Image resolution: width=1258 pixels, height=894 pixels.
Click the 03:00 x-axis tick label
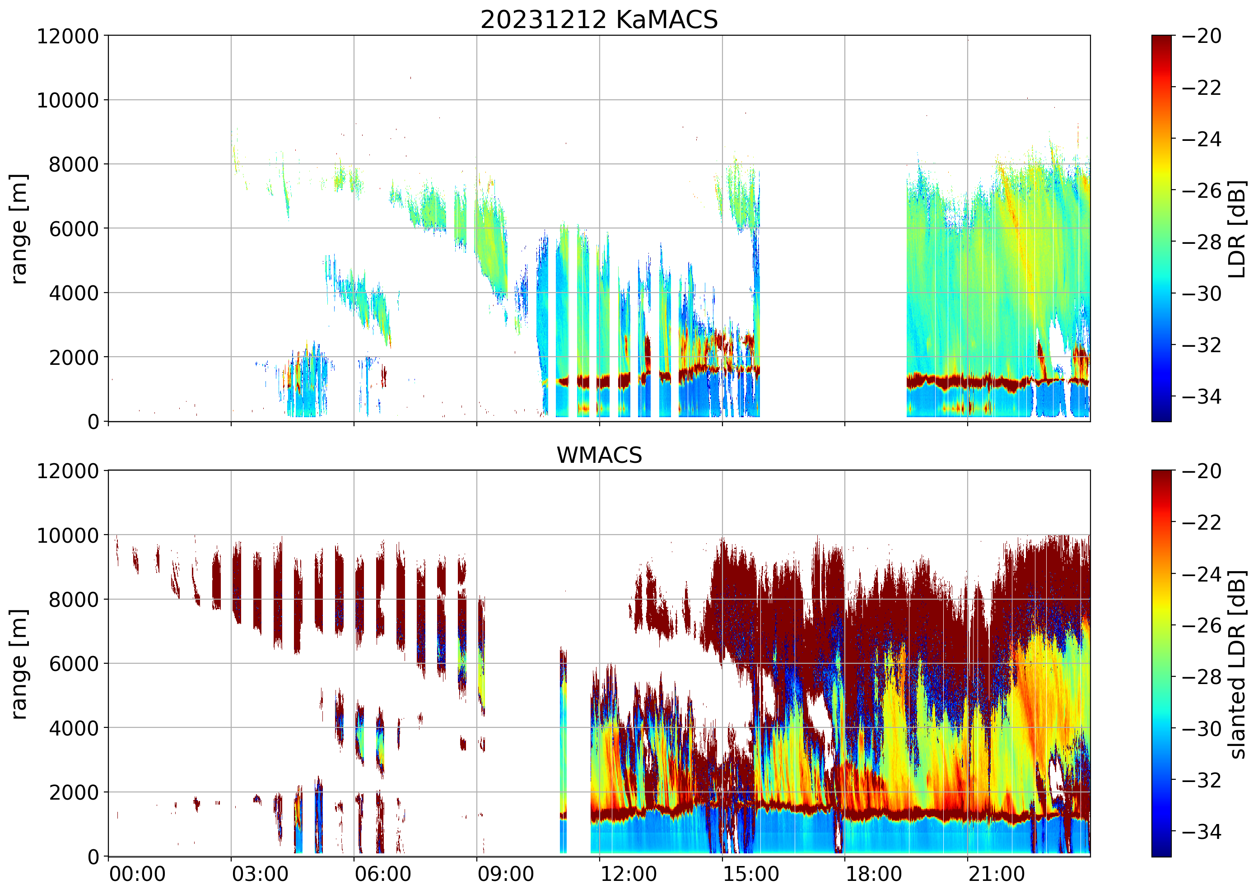[260, 874]
